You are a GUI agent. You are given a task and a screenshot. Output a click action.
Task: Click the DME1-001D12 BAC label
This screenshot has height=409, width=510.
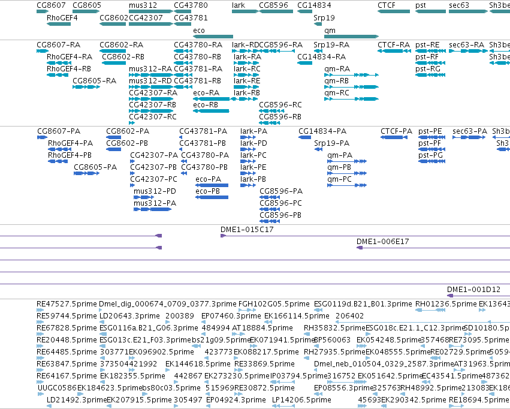click(x=473, y=290)
